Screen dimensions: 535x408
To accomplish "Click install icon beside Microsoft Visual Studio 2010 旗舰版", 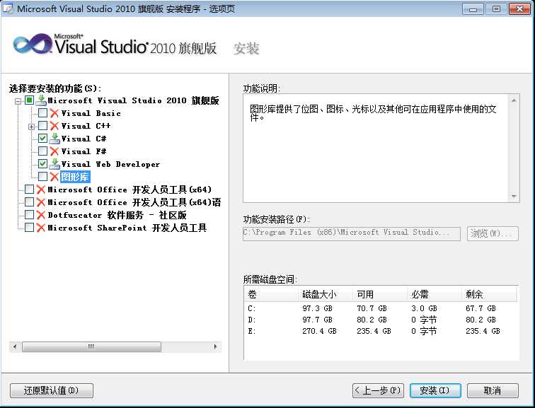I will tap(41, 100).
